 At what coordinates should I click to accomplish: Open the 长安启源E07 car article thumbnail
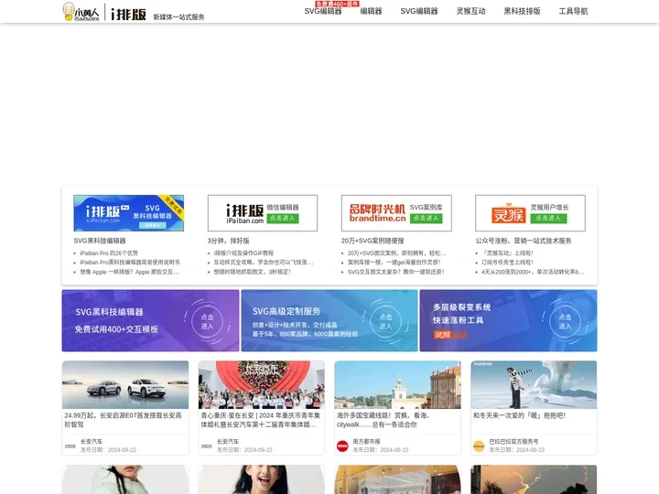[x=125, y=385]
